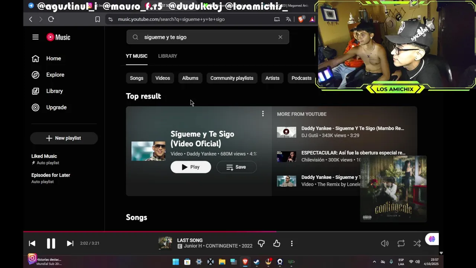The width and height of the screenshot is (476, 268).
Task: Skip to previous track
Action: coord(32,243)
